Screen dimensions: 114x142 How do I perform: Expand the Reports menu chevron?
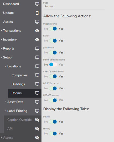click(x=1, y=48)
